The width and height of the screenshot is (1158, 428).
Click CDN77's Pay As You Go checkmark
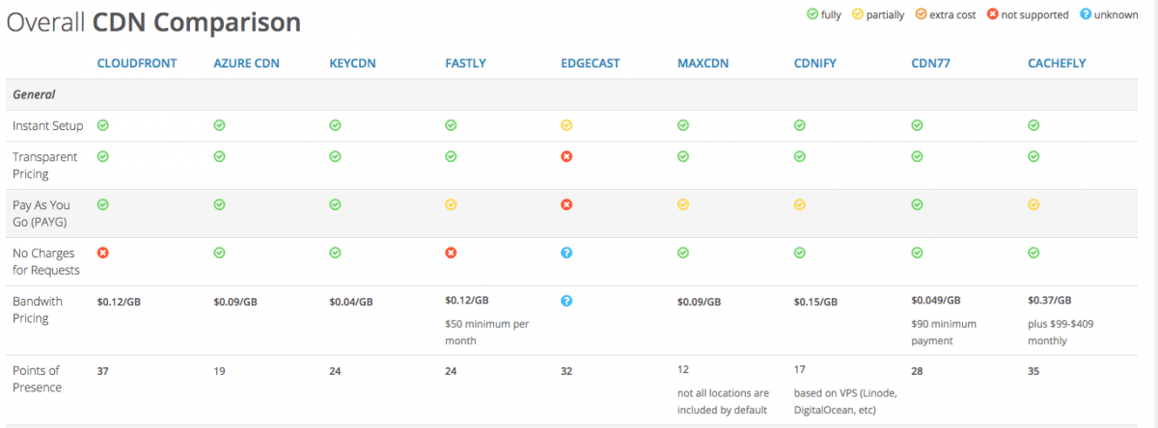coord(917,204)
